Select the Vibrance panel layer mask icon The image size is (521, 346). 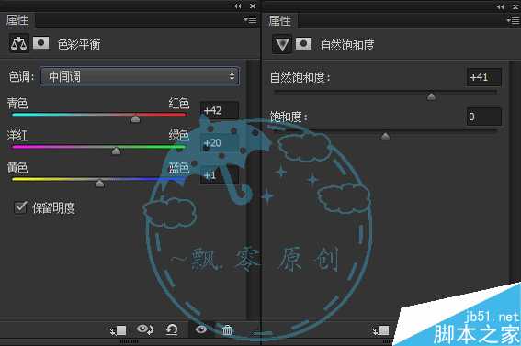(x=303, y=43)
